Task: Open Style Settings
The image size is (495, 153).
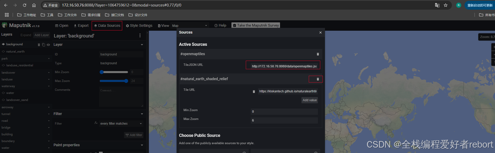Action: [139, 26]
